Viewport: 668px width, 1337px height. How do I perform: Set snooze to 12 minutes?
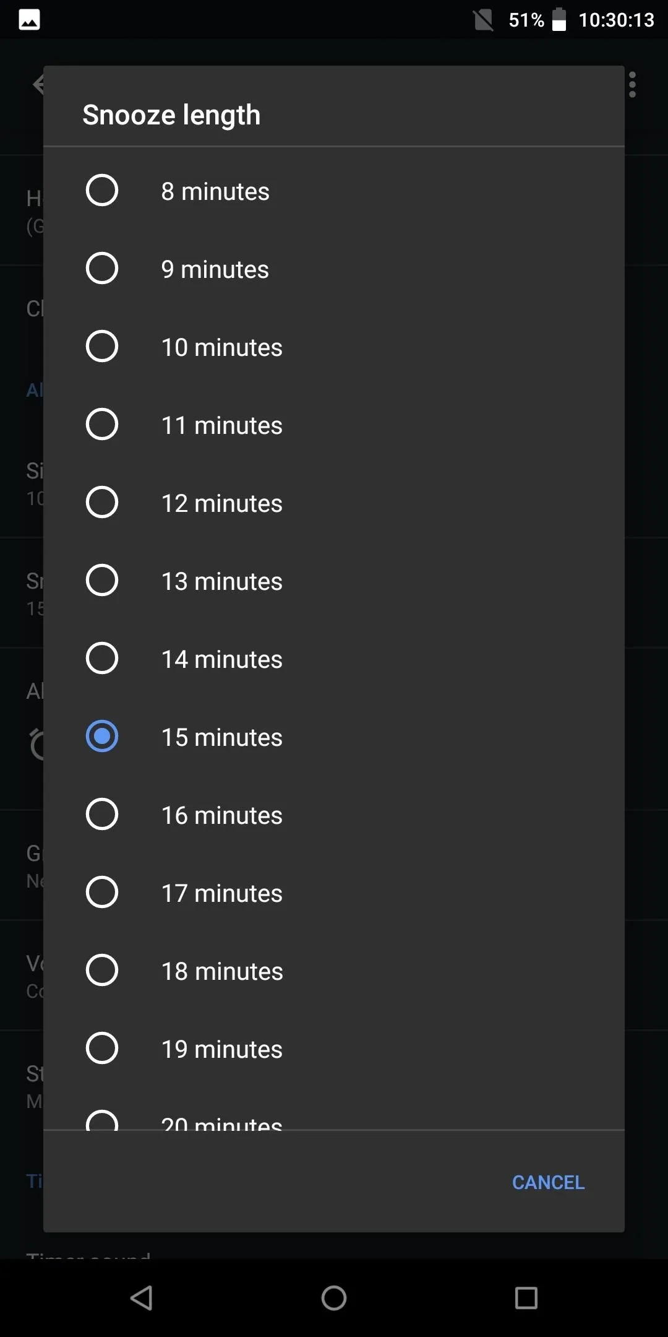click(333, 502)
